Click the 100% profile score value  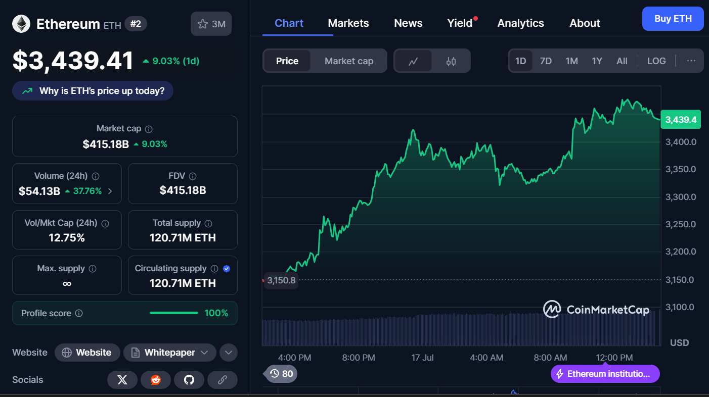(x=216, y=313)
